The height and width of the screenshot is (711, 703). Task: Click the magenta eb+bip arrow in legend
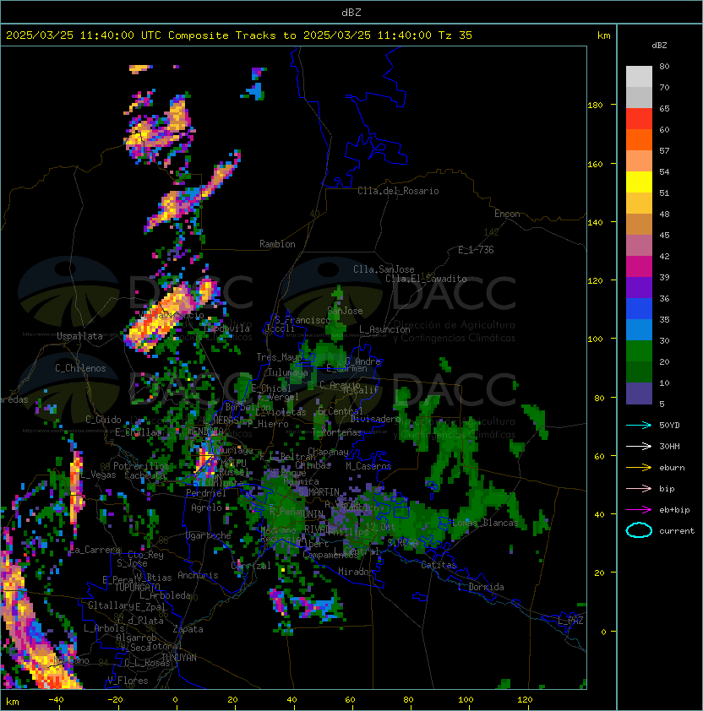[639, 510]
